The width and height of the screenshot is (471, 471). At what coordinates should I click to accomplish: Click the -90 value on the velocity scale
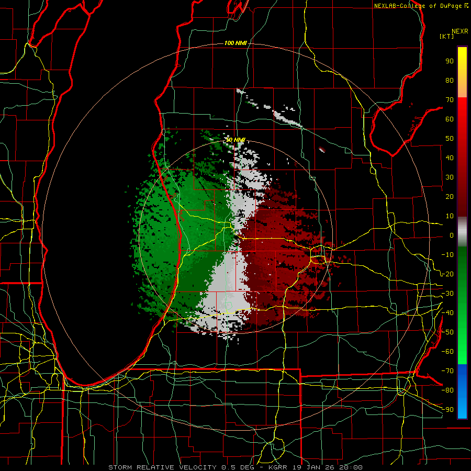(x=447, y=410)
